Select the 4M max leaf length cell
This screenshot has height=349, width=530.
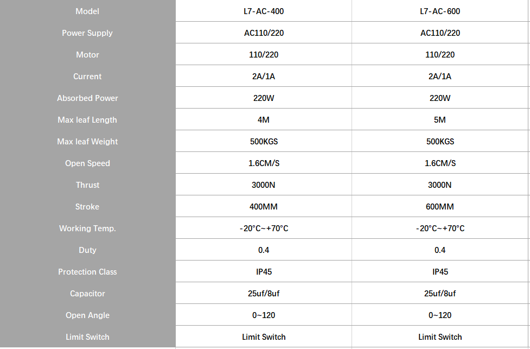[264, 119]
